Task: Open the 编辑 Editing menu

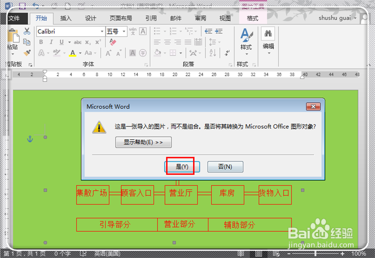Action: 268,41
